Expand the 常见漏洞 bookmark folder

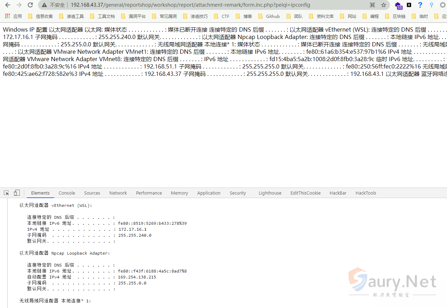pyautogui.click(x=164, y=16)
